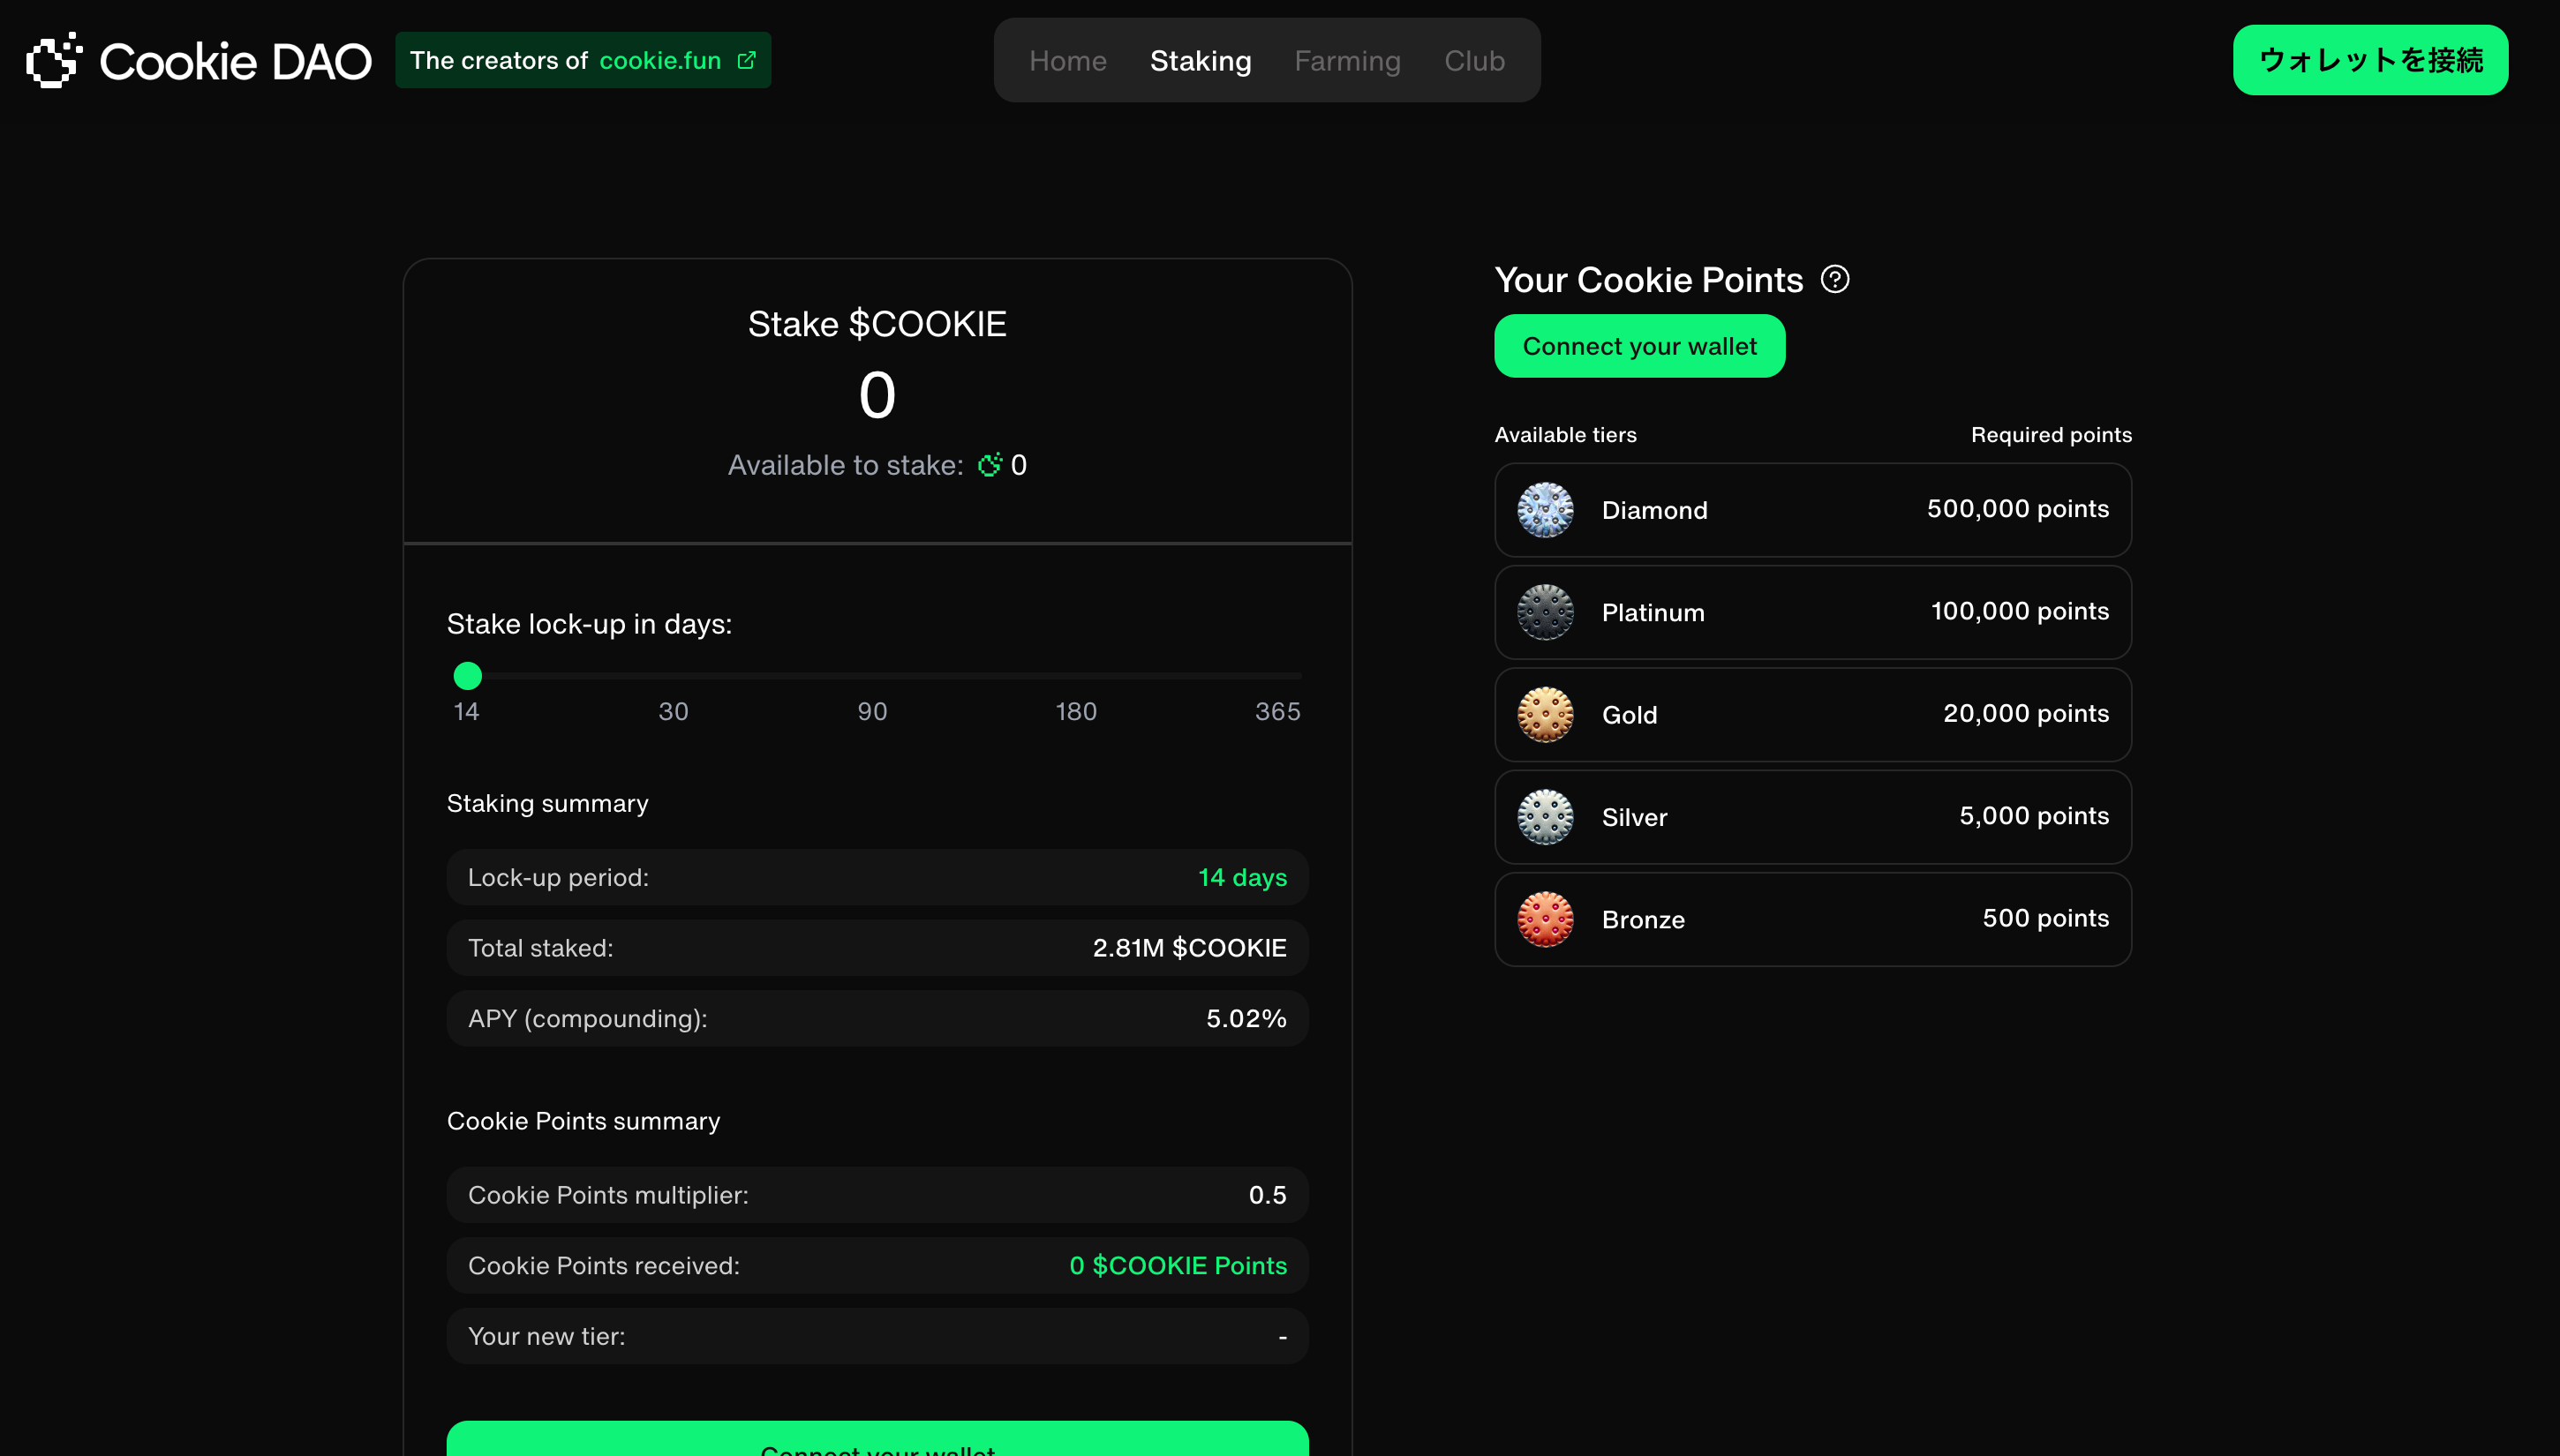Open the help icon next to Your Cookie Points
Screen dimensions: 2560x1456
(x=1836, y=279)
